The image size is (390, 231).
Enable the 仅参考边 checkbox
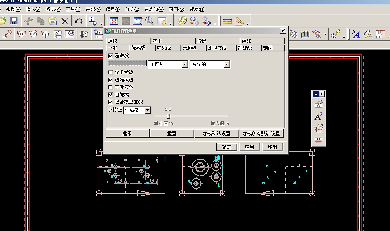pyautogui.click(x=110, y=72)
